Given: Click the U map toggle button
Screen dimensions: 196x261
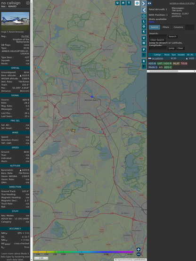Looking at the screenshot, I should tap(117, 3).
